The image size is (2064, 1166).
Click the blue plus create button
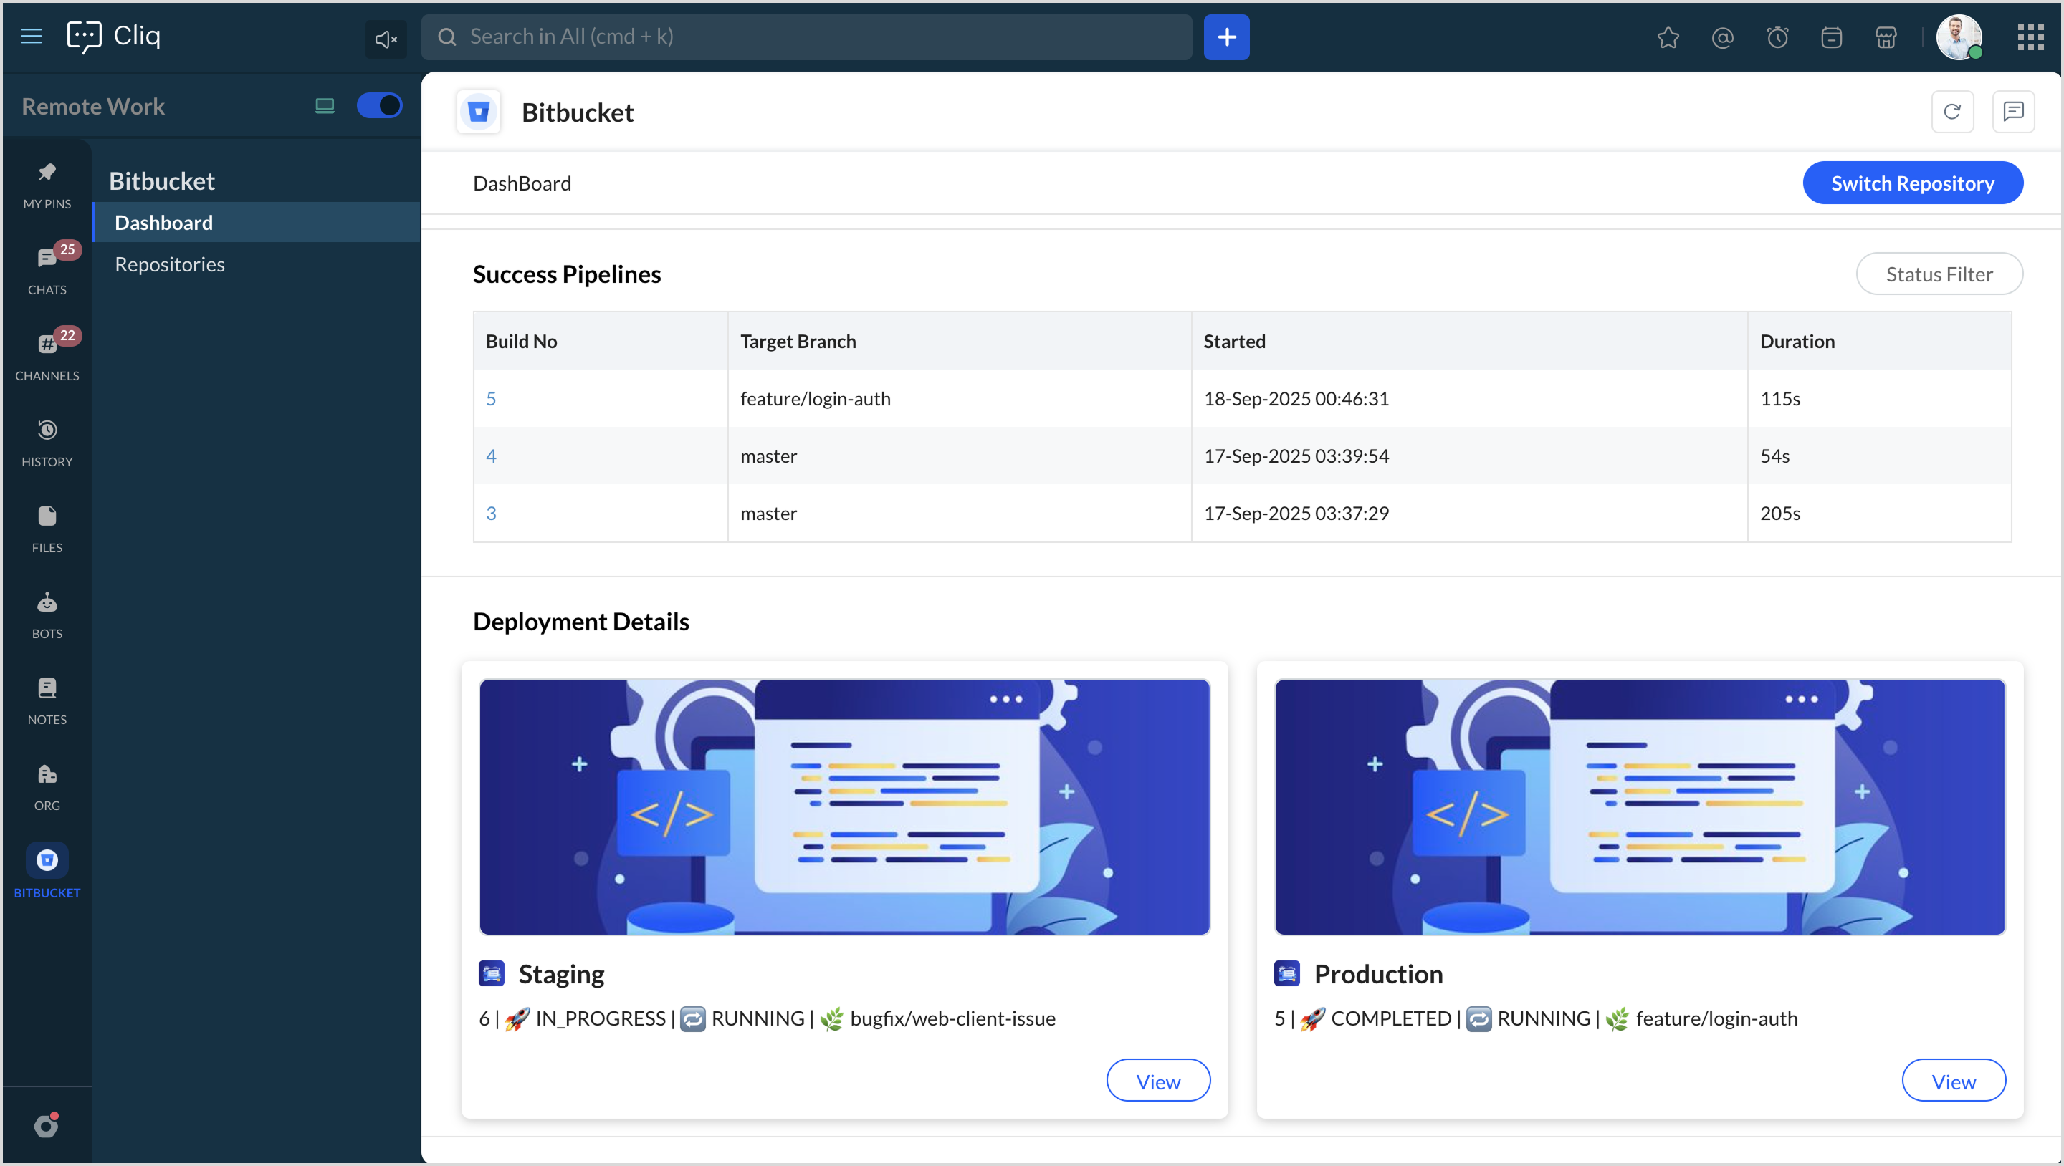tap(1226, 37)
